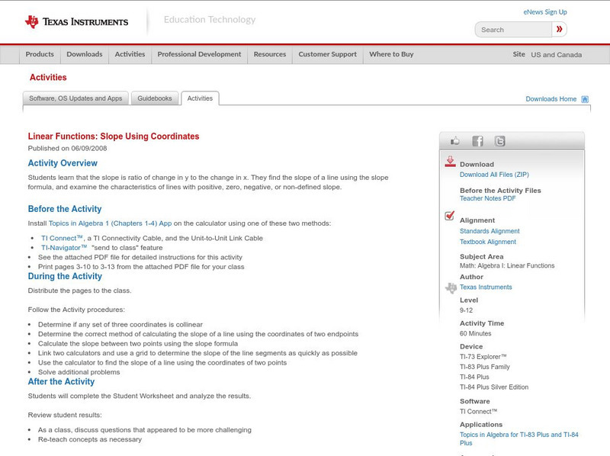Click the Published on 06/09/2008 text
The width and height of the screenshot is (610, 456).
tap(67, 148)
